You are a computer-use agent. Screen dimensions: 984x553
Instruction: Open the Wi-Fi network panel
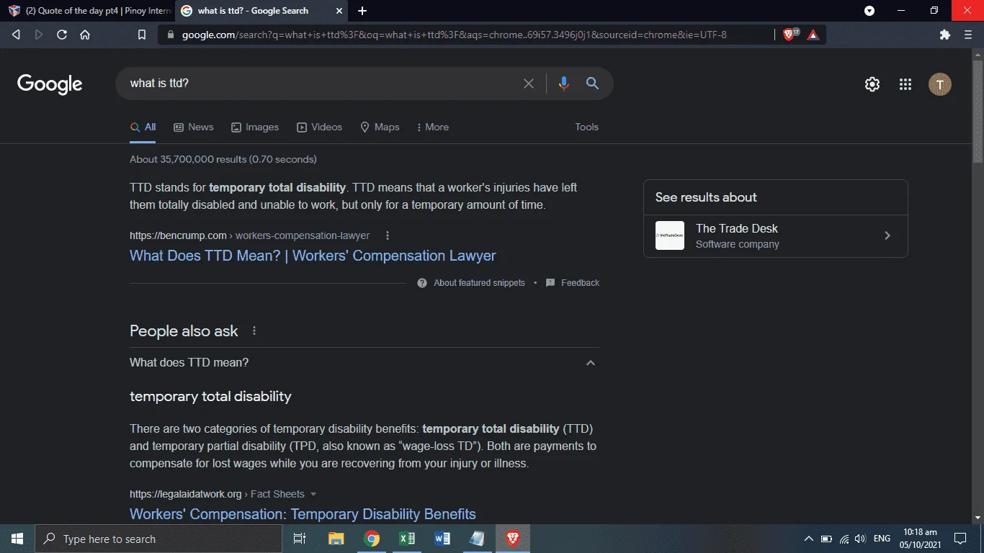(x=844, y=539)
